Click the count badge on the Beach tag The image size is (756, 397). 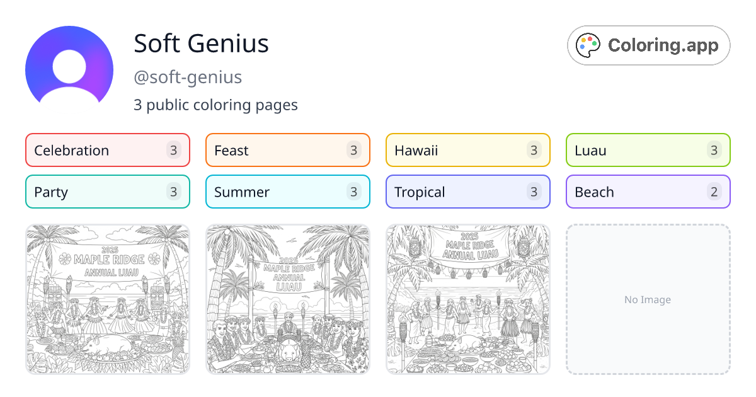(x=715, y=192)
